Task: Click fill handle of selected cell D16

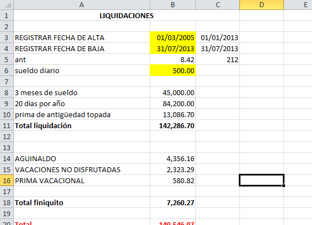Action: (283, 185)
